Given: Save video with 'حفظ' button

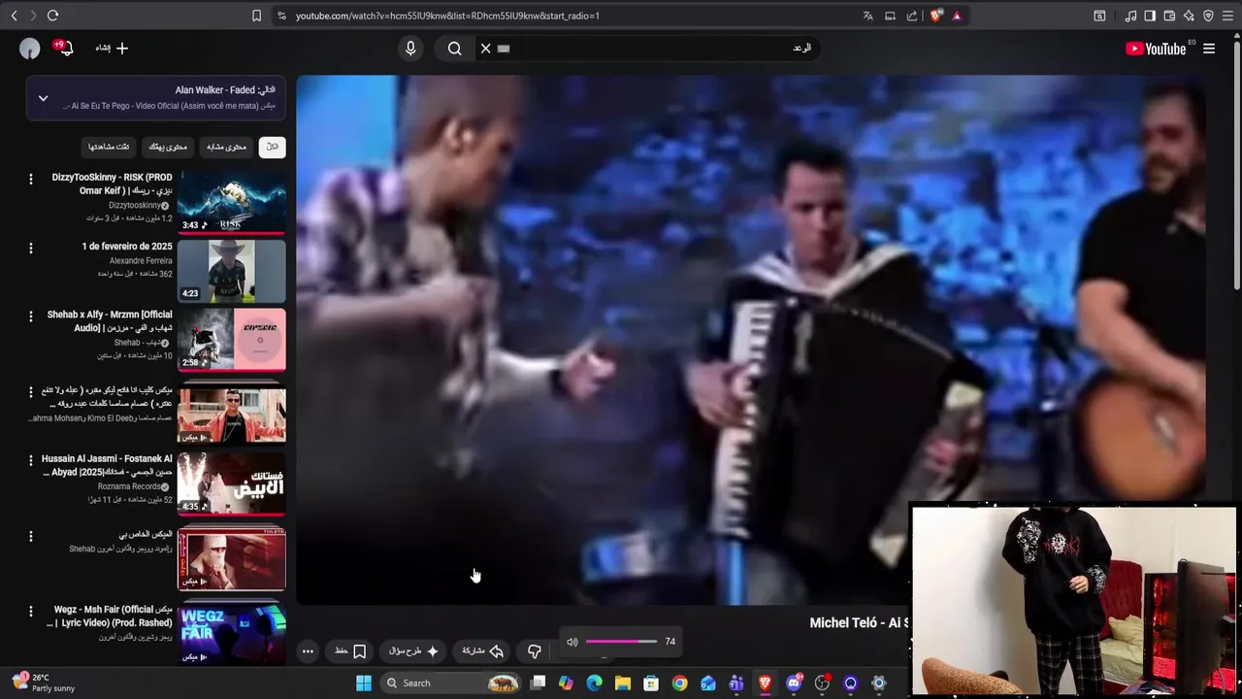Looking at the screenshot, I should tap(350, 651).
